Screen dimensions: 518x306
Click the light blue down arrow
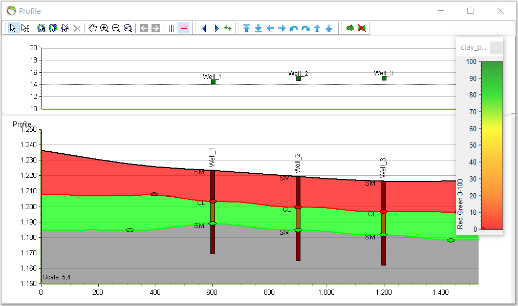329,28
